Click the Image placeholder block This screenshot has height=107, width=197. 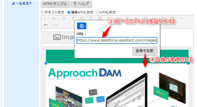pos(58,37)
